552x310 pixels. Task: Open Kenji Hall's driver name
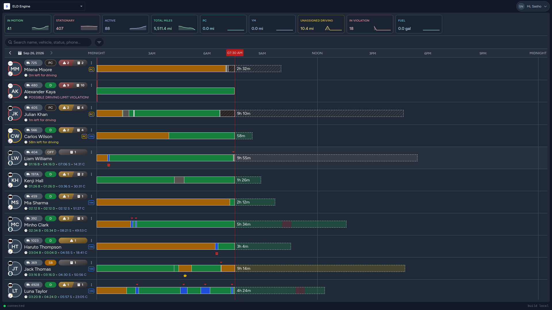(x=34, y=181)
